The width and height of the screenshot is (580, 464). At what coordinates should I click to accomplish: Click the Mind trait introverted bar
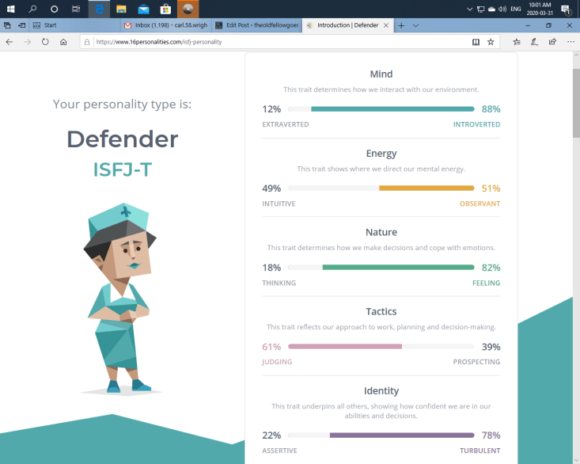pos(392,109)
